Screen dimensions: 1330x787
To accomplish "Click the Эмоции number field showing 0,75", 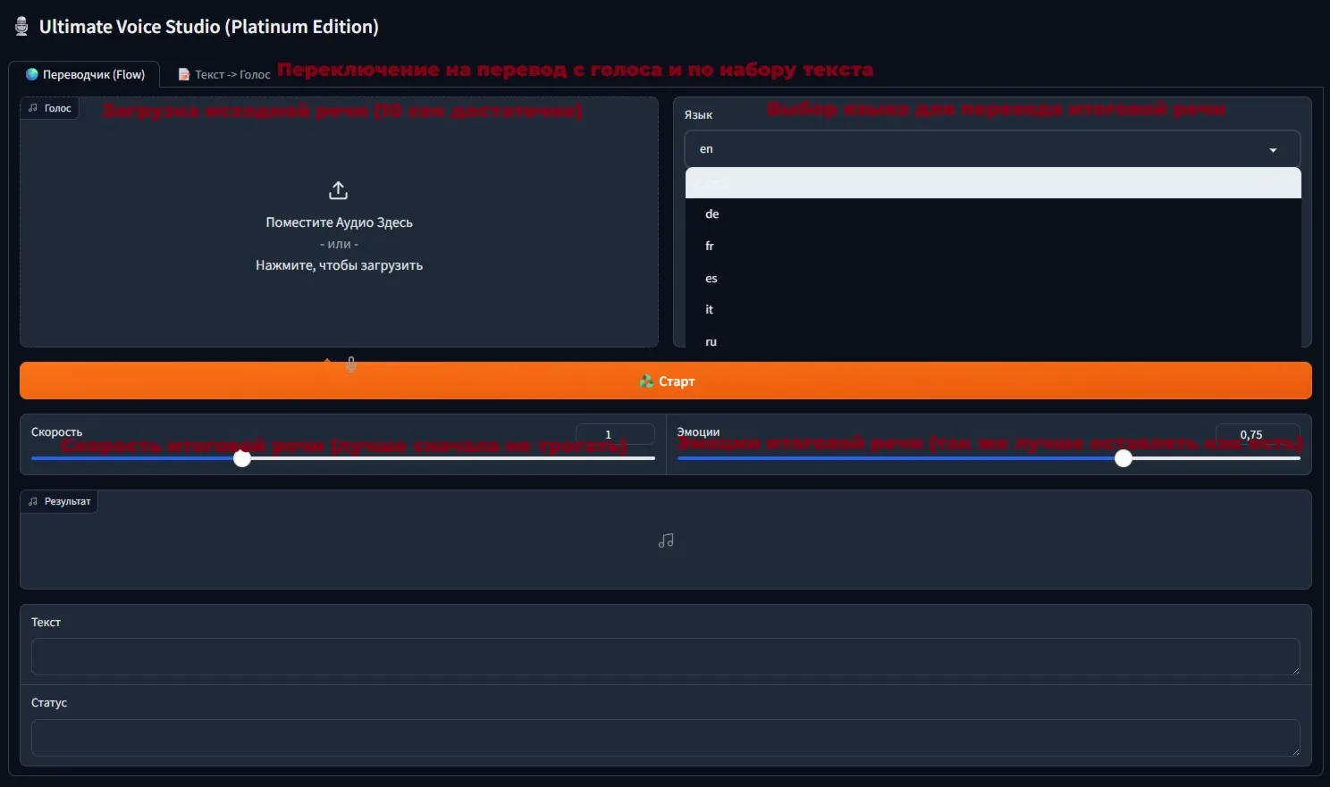I will (1258, 434).
